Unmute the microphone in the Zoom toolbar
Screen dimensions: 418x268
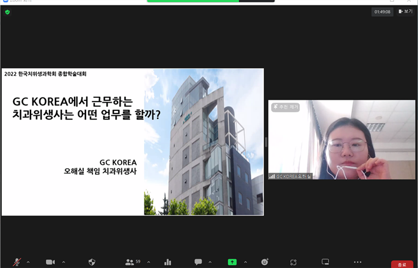coord(17,262)
